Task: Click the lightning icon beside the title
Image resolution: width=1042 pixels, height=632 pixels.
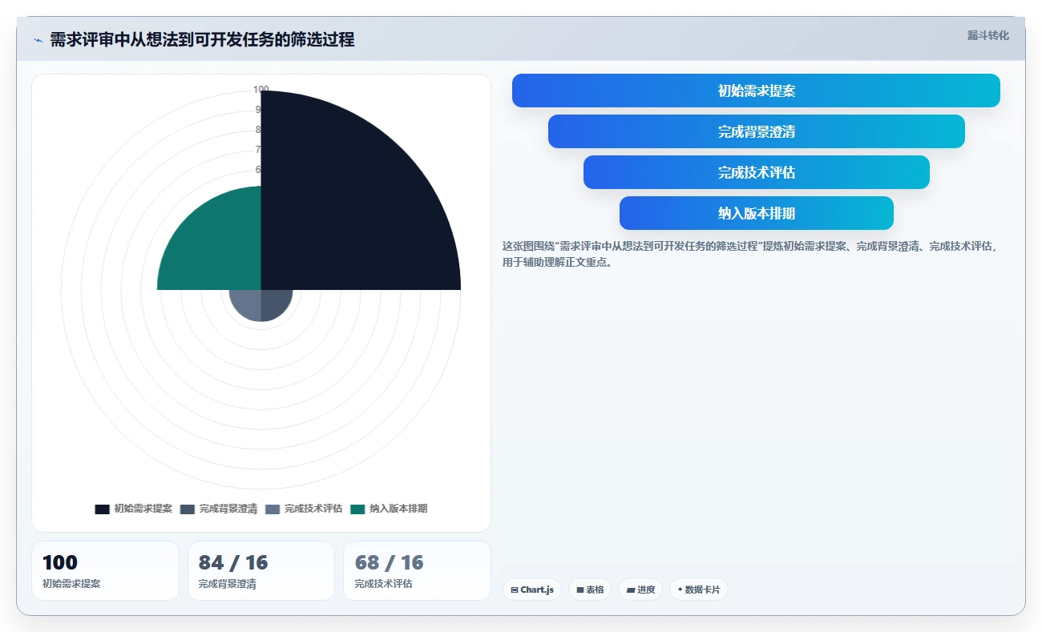Action: point(38,40)
